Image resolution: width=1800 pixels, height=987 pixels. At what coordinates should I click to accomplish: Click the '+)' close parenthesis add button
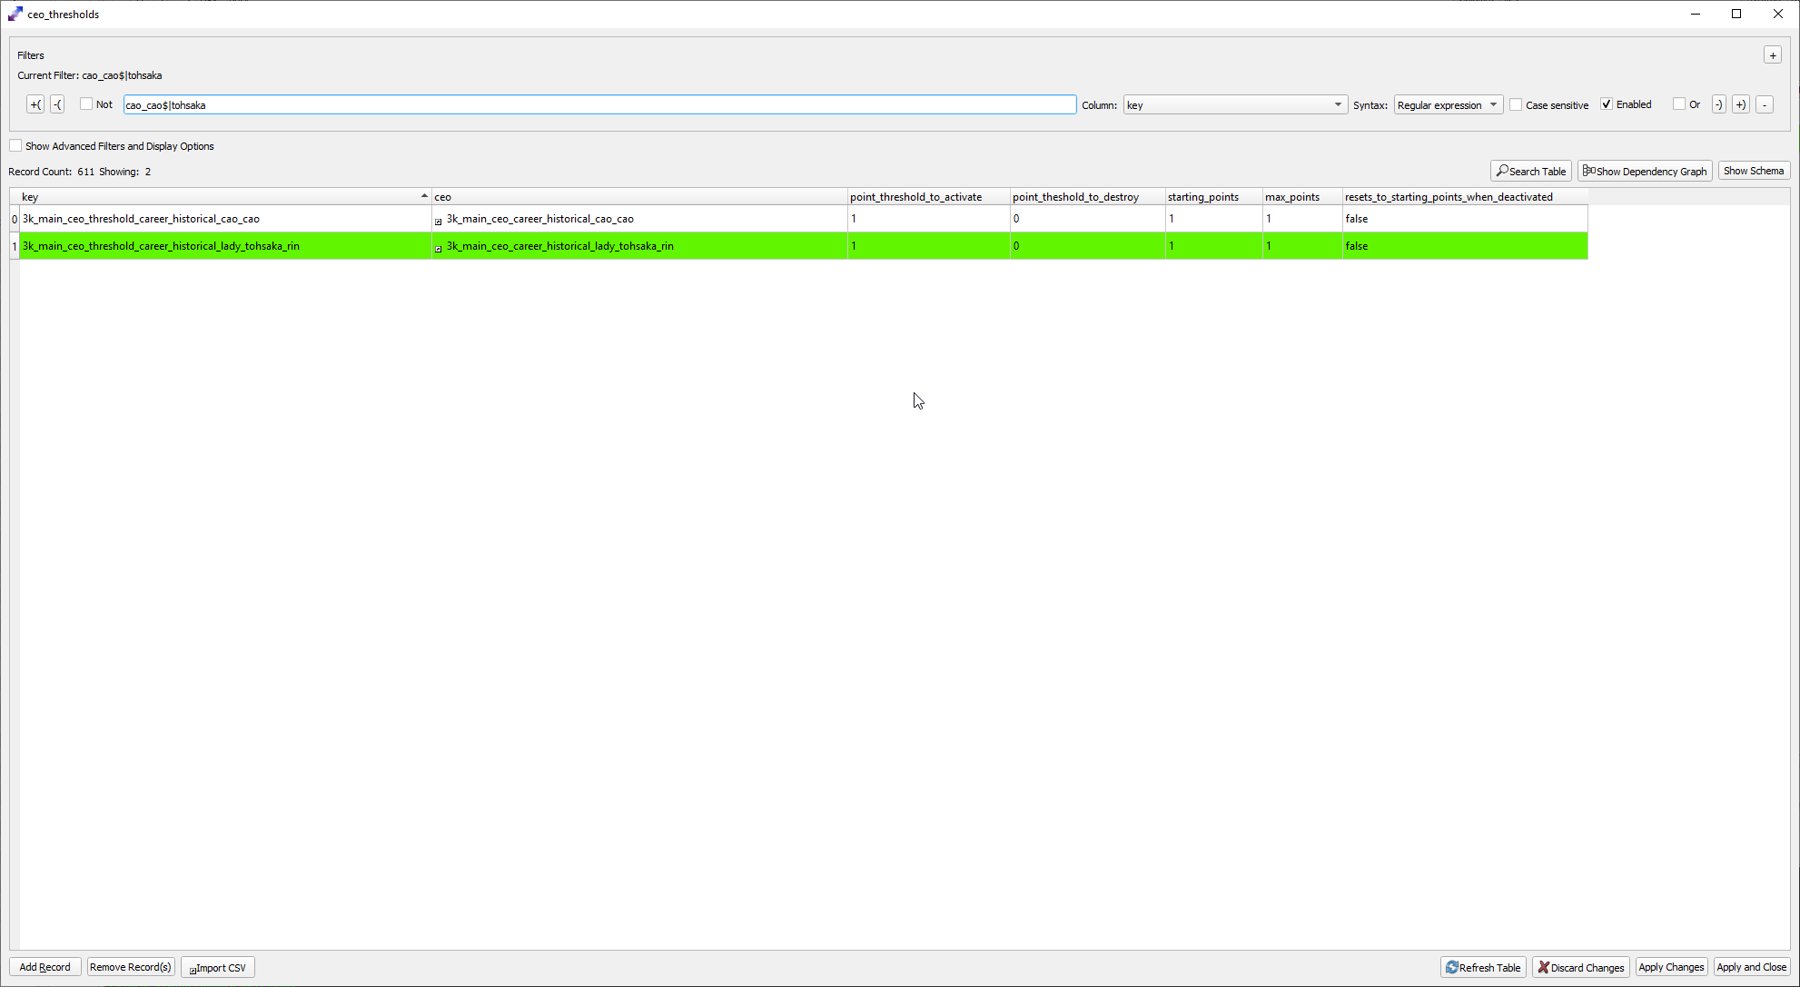1740,104
